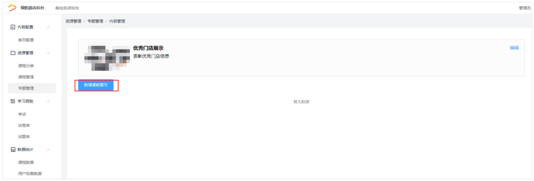Open 课程分类 in the sidebar
The width and height of the screenshot is (534, 181).
(x=26, y=66)
